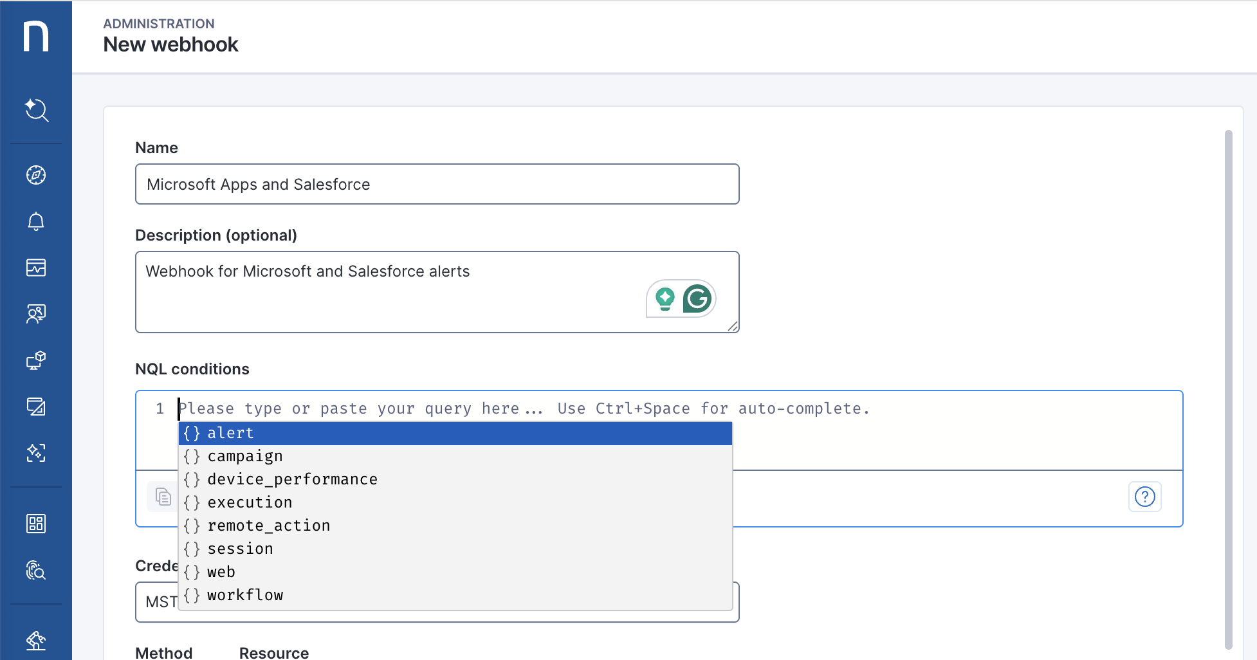
Task: Click the vertical scrollbar of the form
Action: click(1228, 386)
